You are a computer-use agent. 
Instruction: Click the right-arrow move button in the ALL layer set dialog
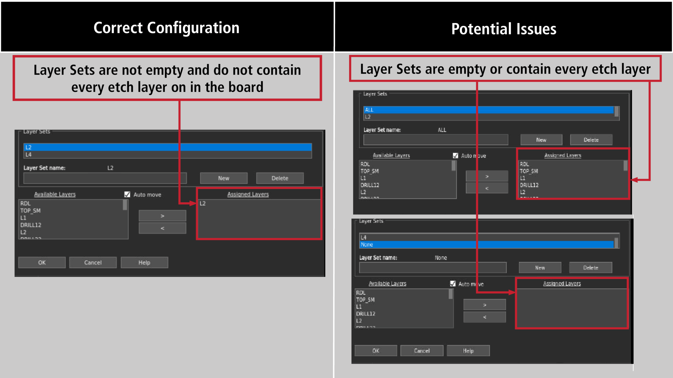487,176
